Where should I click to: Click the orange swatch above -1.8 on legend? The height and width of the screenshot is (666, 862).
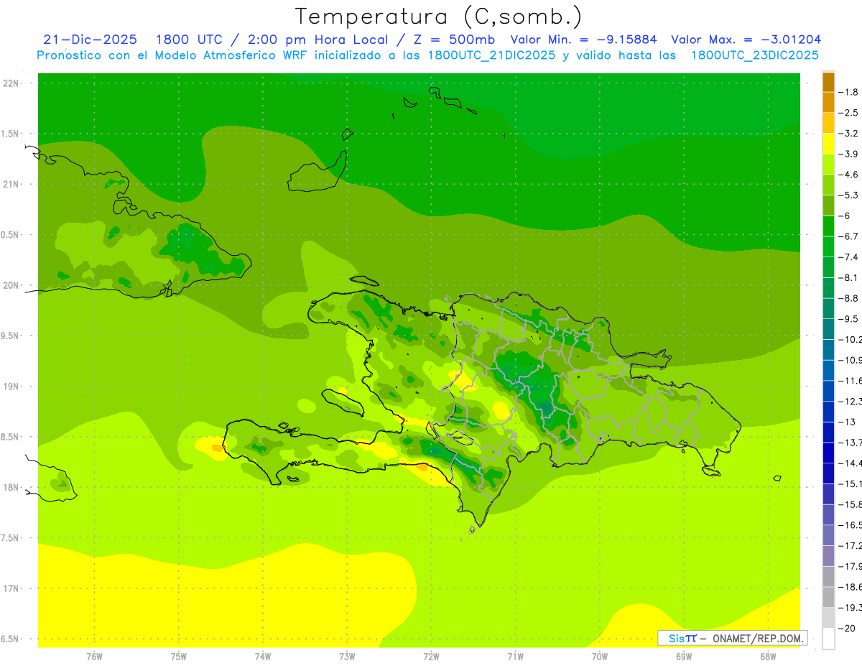(829, 82)
